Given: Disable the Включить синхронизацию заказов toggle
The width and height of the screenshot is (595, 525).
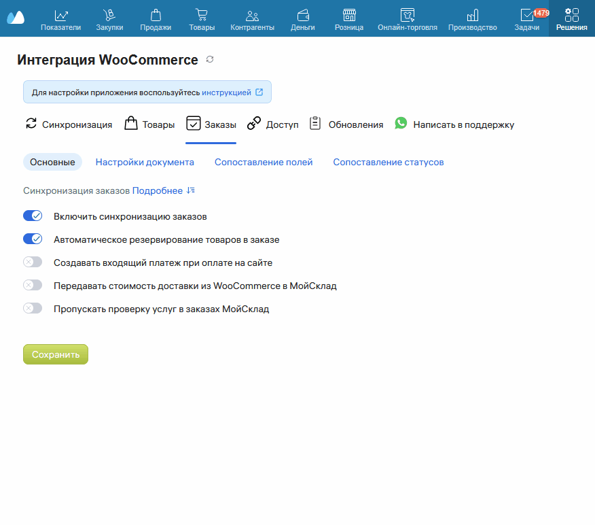Looking at the screenshot, I should pos(33,216).
